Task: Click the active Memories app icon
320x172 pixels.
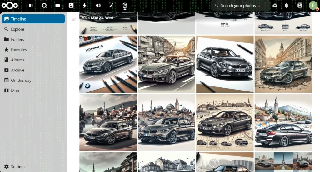Action: [125, 6]
